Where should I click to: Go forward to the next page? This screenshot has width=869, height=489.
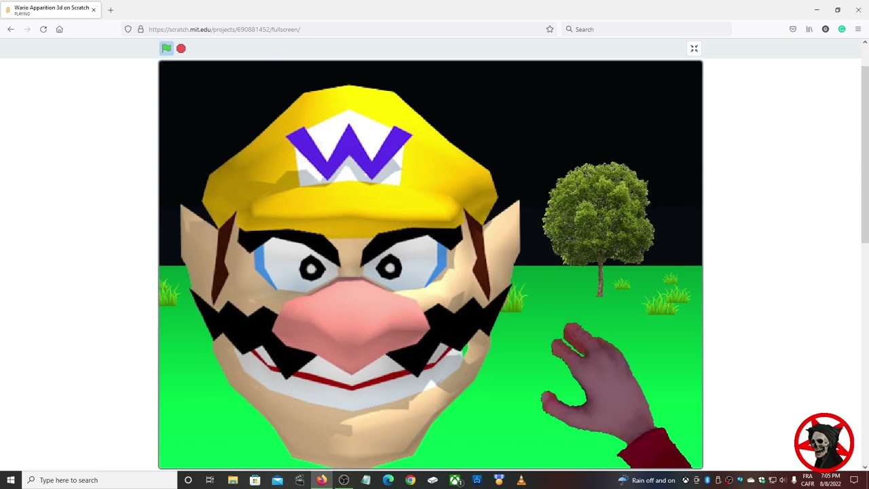(x=27, y=29)
